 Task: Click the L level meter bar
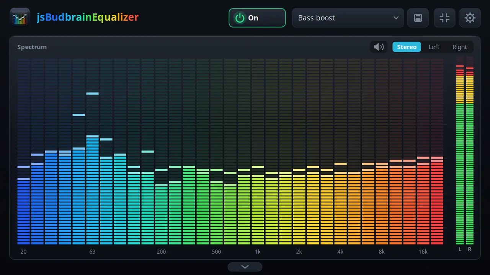(x=460, y=150)
